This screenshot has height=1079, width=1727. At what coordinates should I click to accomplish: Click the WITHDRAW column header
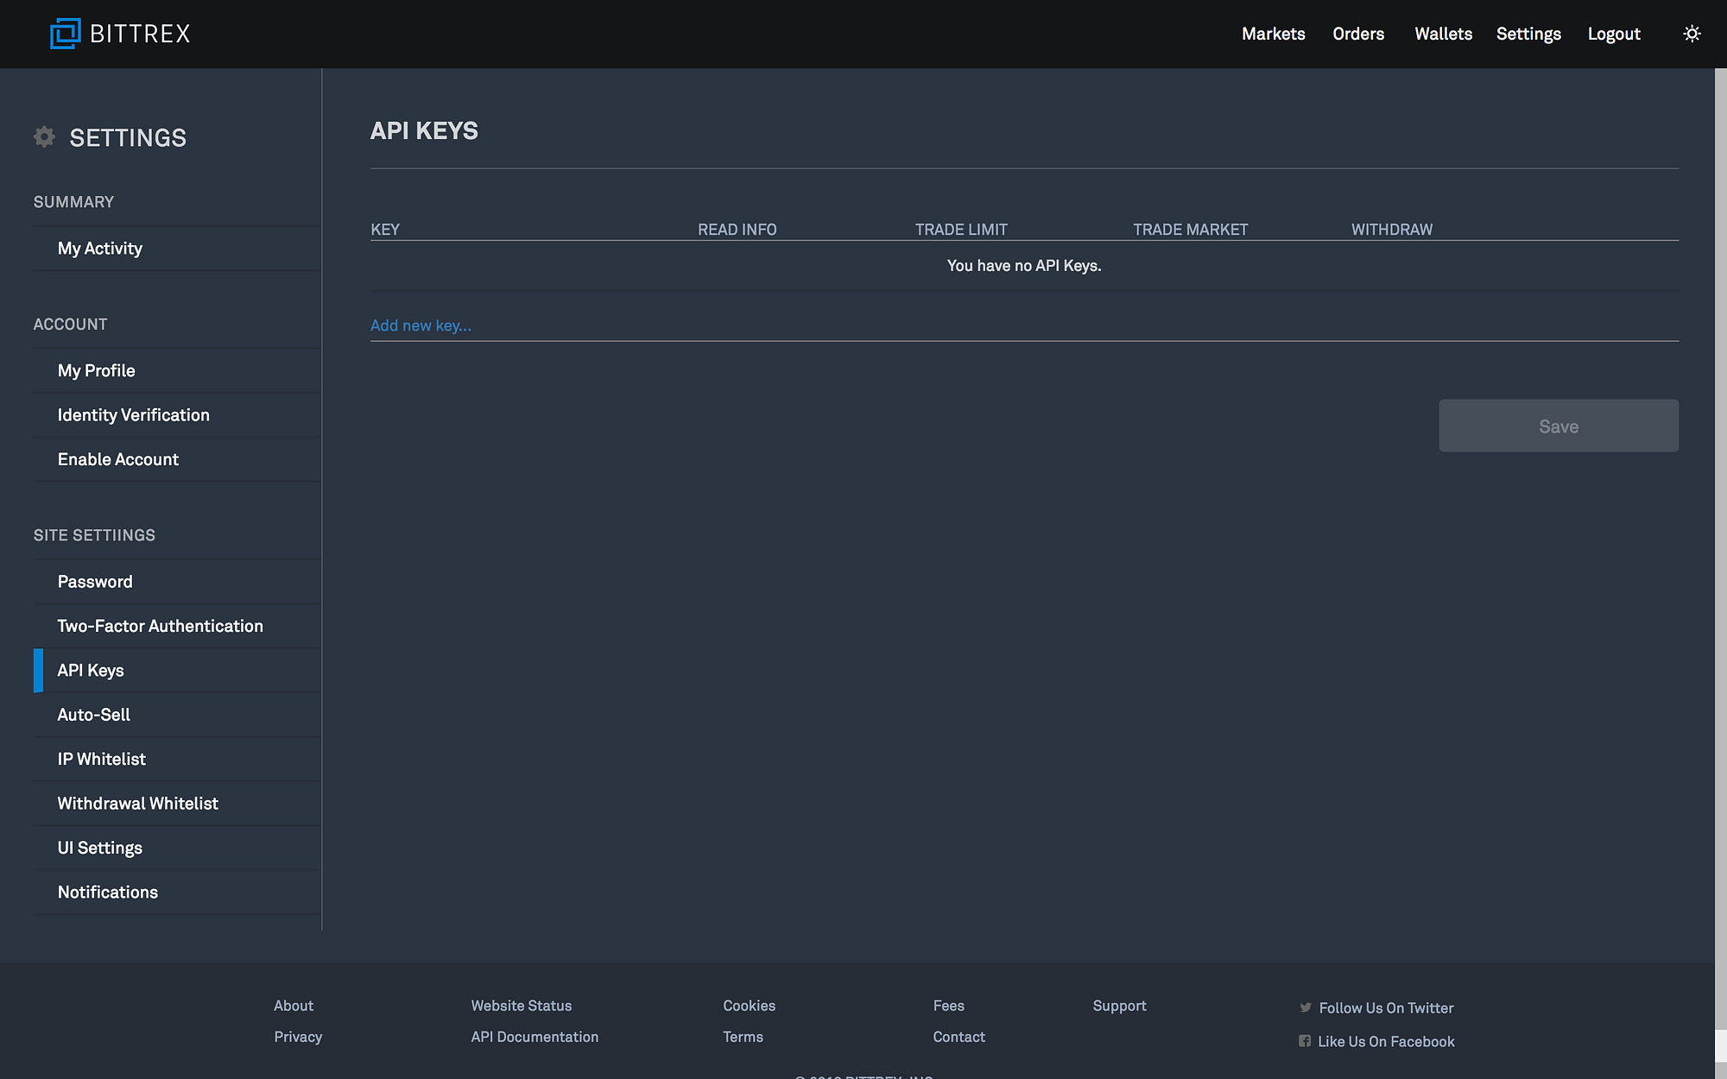[1391, 230]
